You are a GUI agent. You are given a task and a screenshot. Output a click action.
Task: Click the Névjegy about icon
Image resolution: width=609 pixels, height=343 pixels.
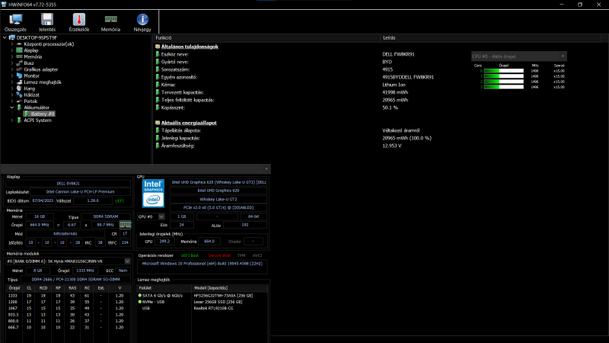click(x=142, y=22)
